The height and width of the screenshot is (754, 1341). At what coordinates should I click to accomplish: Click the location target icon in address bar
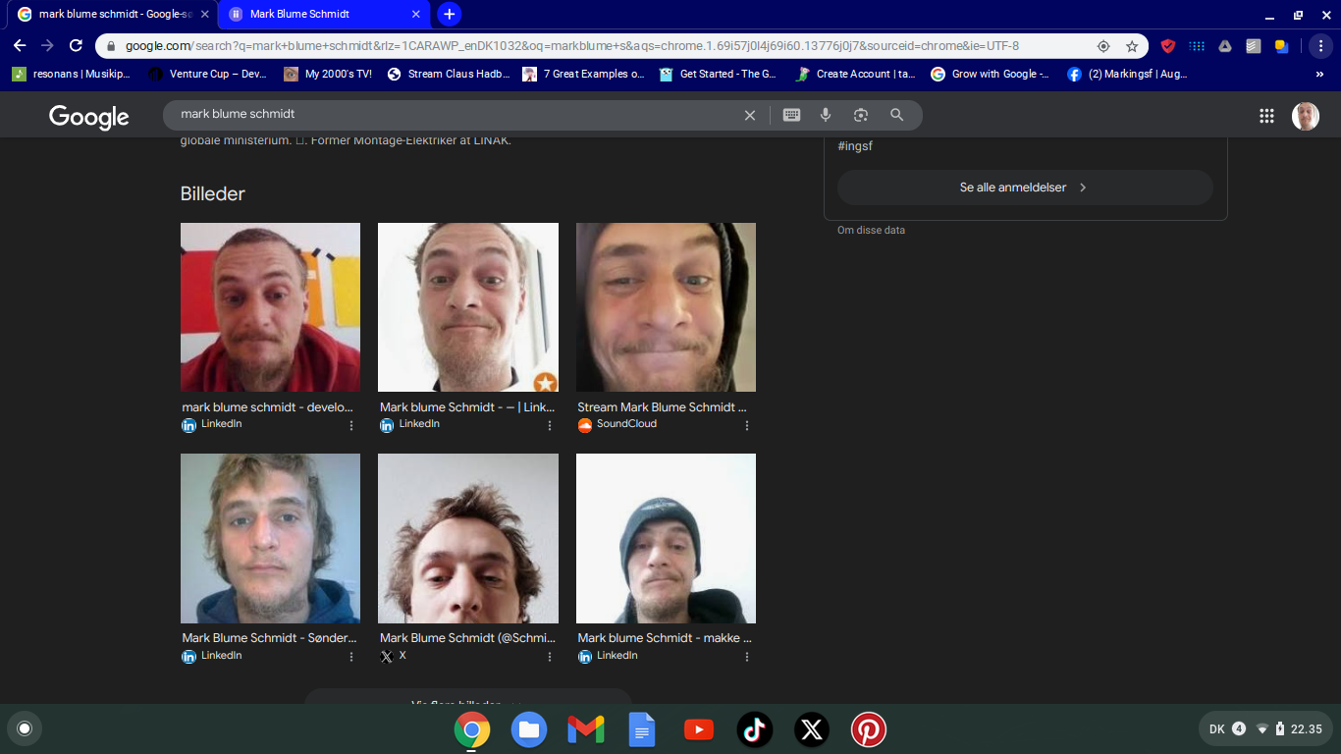(x=1103, y=46)
